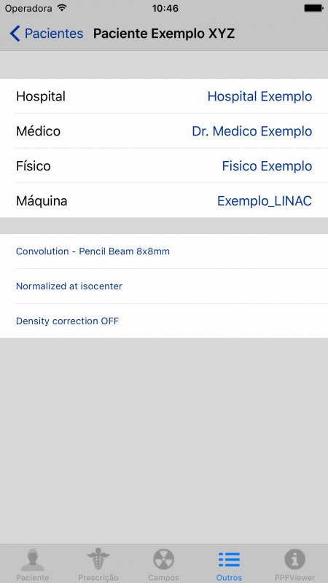Select Convolution - Pencil Beam 8x8mm row
328x583 pixels.
164,251
